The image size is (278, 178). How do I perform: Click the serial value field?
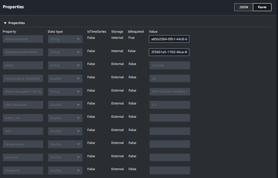[x=170, y=65]
